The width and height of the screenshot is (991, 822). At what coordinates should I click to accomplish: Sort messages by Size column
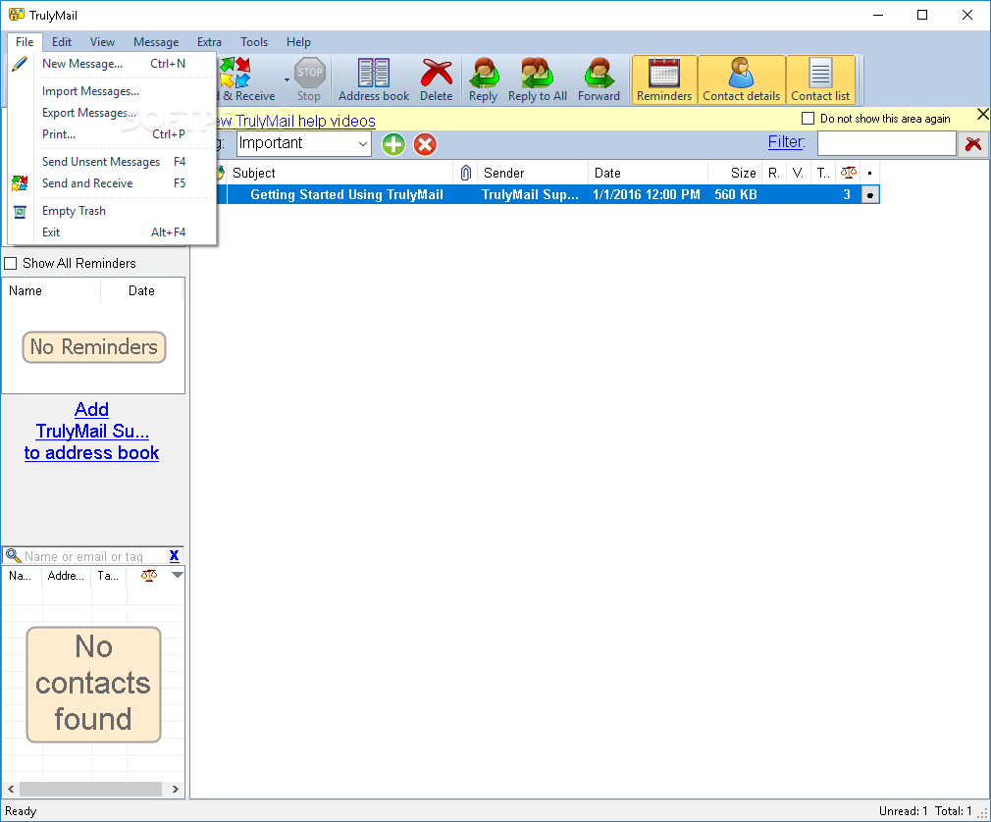click(734, 173)
